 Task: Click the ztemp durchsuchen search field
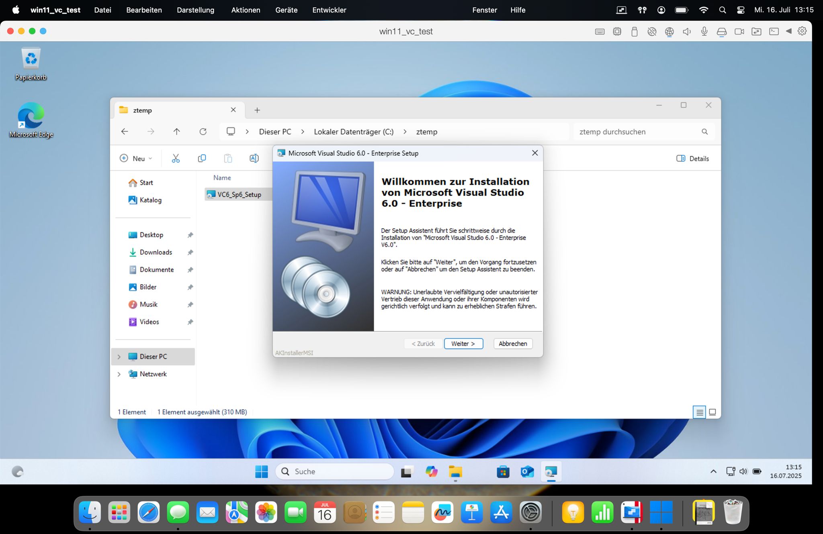(x=643, y=132)
